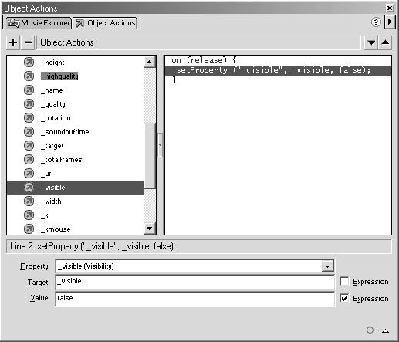Click the toolbox list scrollbar down arrow
399x342 pixels.
click(149, 229)
